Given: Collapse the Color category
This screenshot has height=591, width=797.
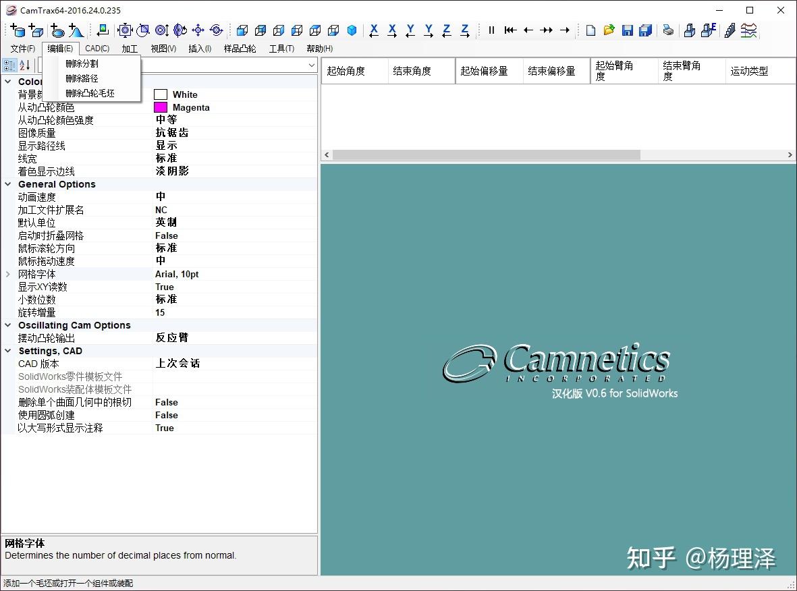Looking at the screenshot, I should [7, 82].
